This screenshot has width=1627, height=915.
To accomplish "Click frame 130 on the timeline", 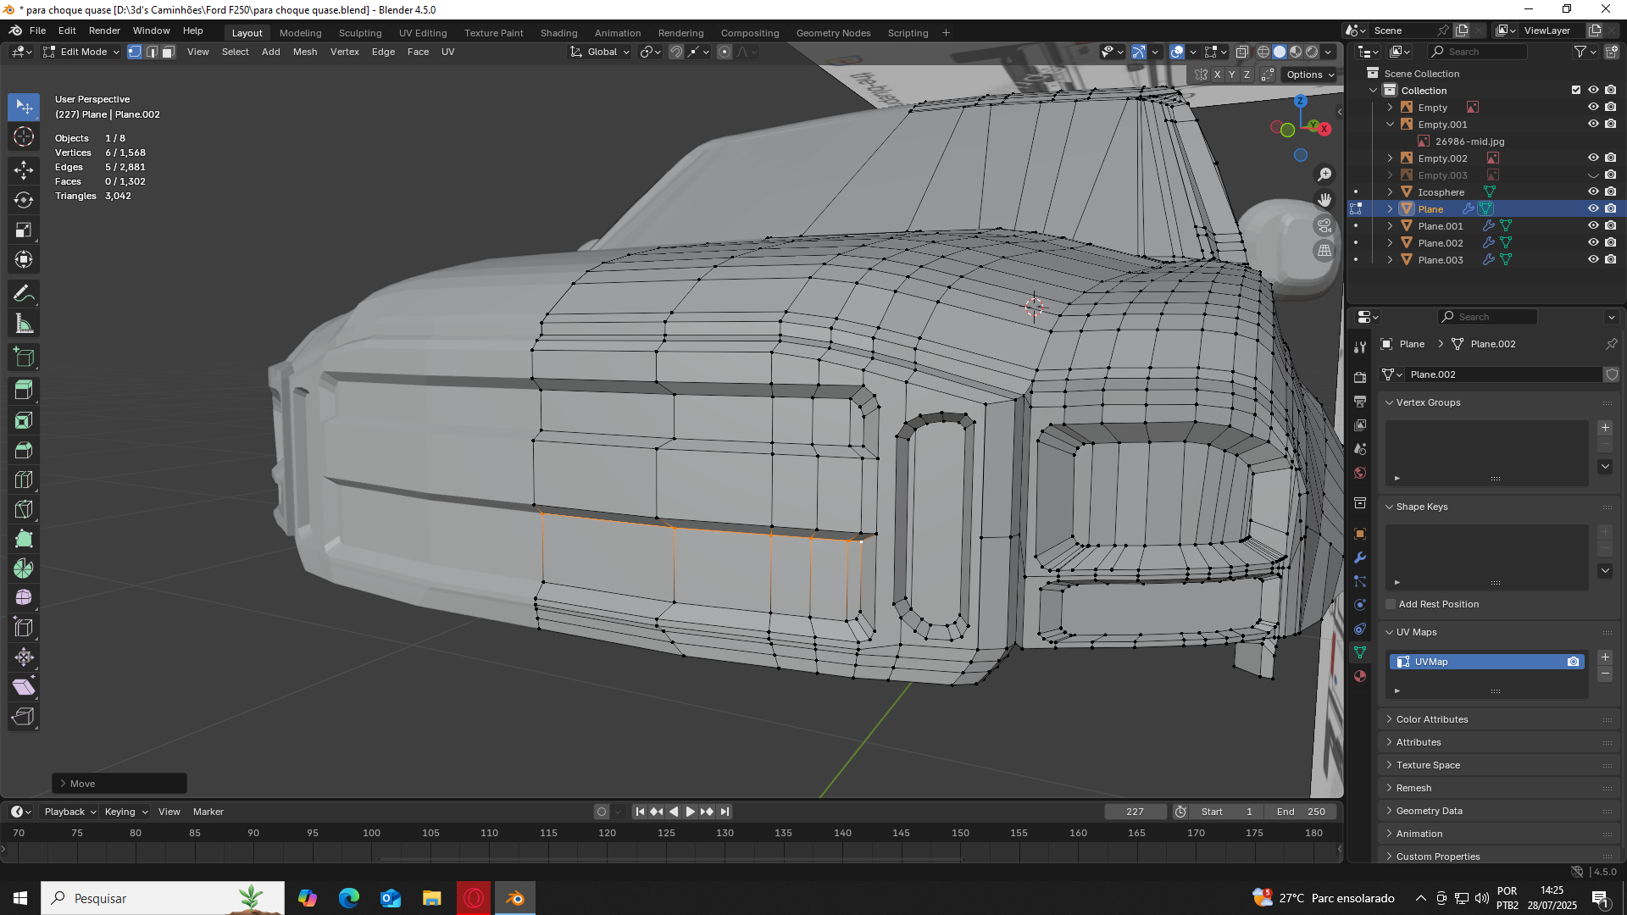I will [x=725, y=833].
